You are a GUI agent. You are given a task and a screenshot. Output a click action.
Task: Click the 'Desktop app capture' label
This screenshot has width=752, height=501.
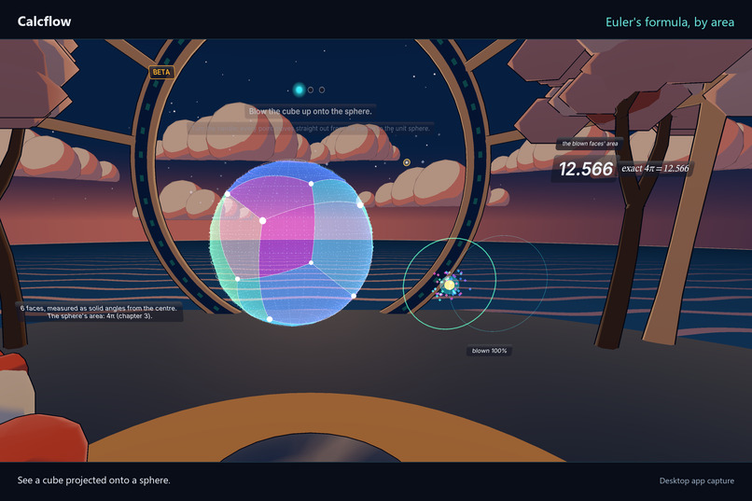pyautogui.click(x=696, y=480)
